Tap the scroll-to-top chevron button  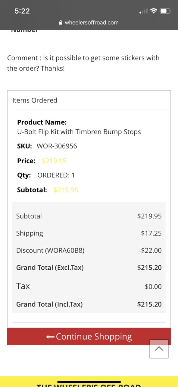click(159, 349)
